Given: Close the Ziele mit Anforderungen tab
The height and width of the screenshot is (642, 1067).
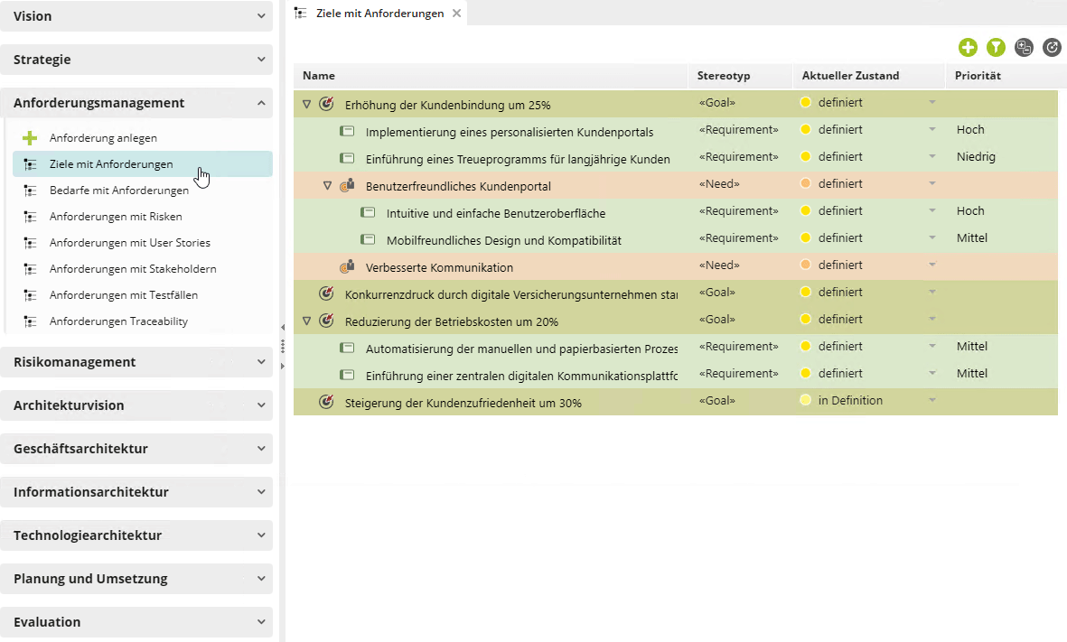Looking at the screenshot, I should (x=456, y=13).
